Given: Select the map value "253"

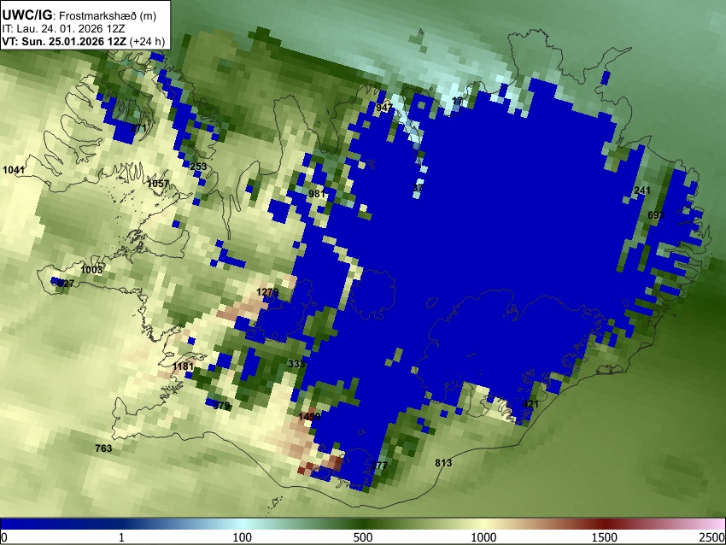Looking at the screenshot, I should tap(199, 167).
